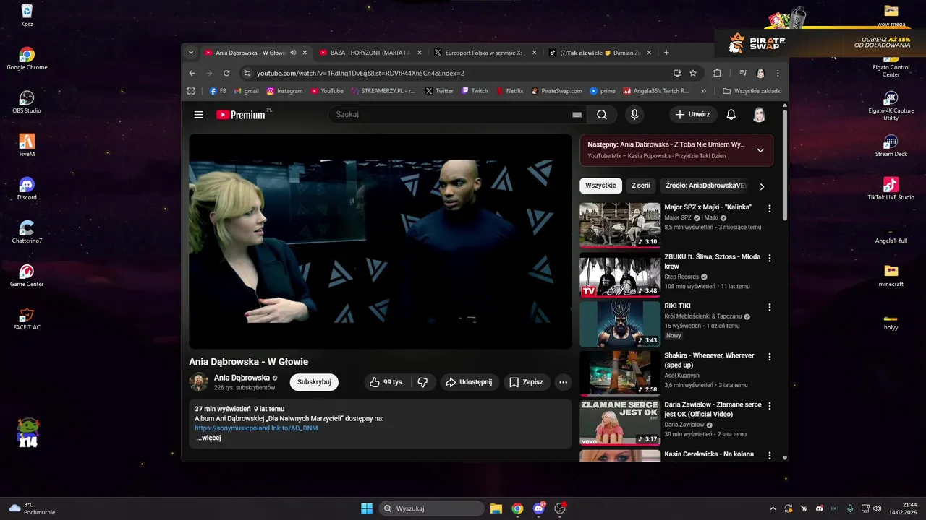Dislike the Ania Dąbrowska video

pos(423,382)
